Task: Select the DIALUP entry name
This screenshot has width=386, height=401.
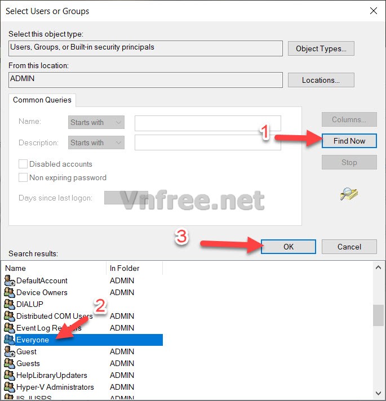Action: [30, 304]
